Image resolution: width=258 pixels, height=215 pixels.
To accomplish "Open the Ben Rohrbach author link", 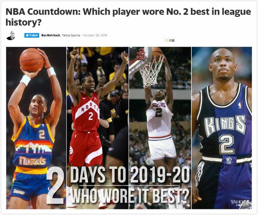I will click(x=51, y=35).
